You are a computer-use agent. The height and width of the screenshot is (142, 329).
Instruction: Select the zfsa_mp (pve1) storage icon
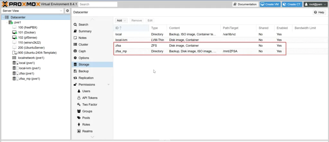15,79
